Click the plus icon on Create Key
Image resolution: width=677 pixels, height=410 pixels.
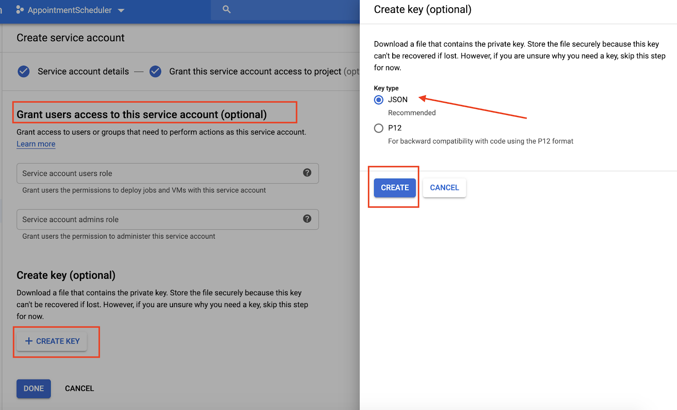coord(29,341)
